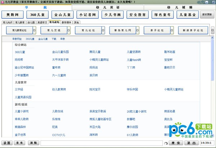Open the 小记者网 button
This screenshot has width=216, height=148.
click(87, 15)
